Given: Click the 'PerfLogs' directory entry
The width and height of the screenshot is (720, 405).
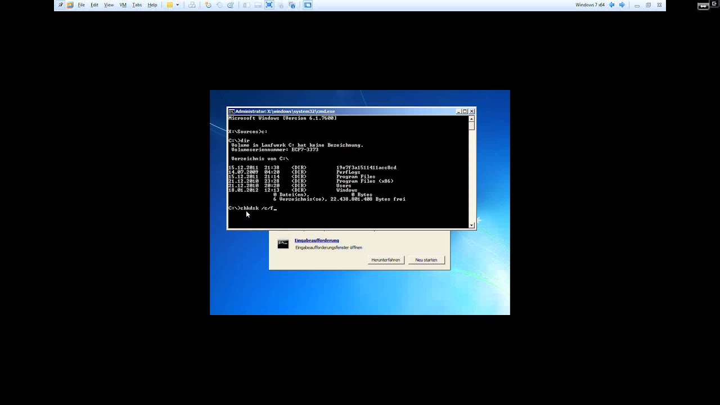Looking at the screenshot, I should tap(348, 172).
